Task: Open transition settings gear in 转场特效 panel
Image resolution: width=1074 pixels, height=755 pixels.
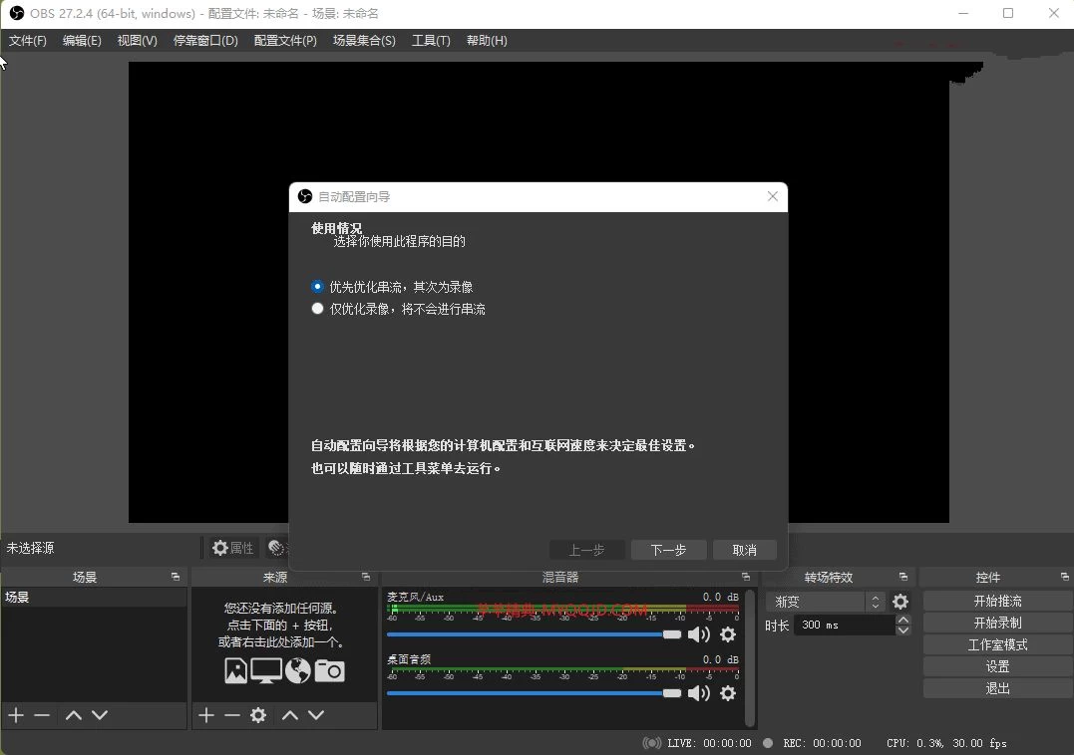Action: (900, 602)
